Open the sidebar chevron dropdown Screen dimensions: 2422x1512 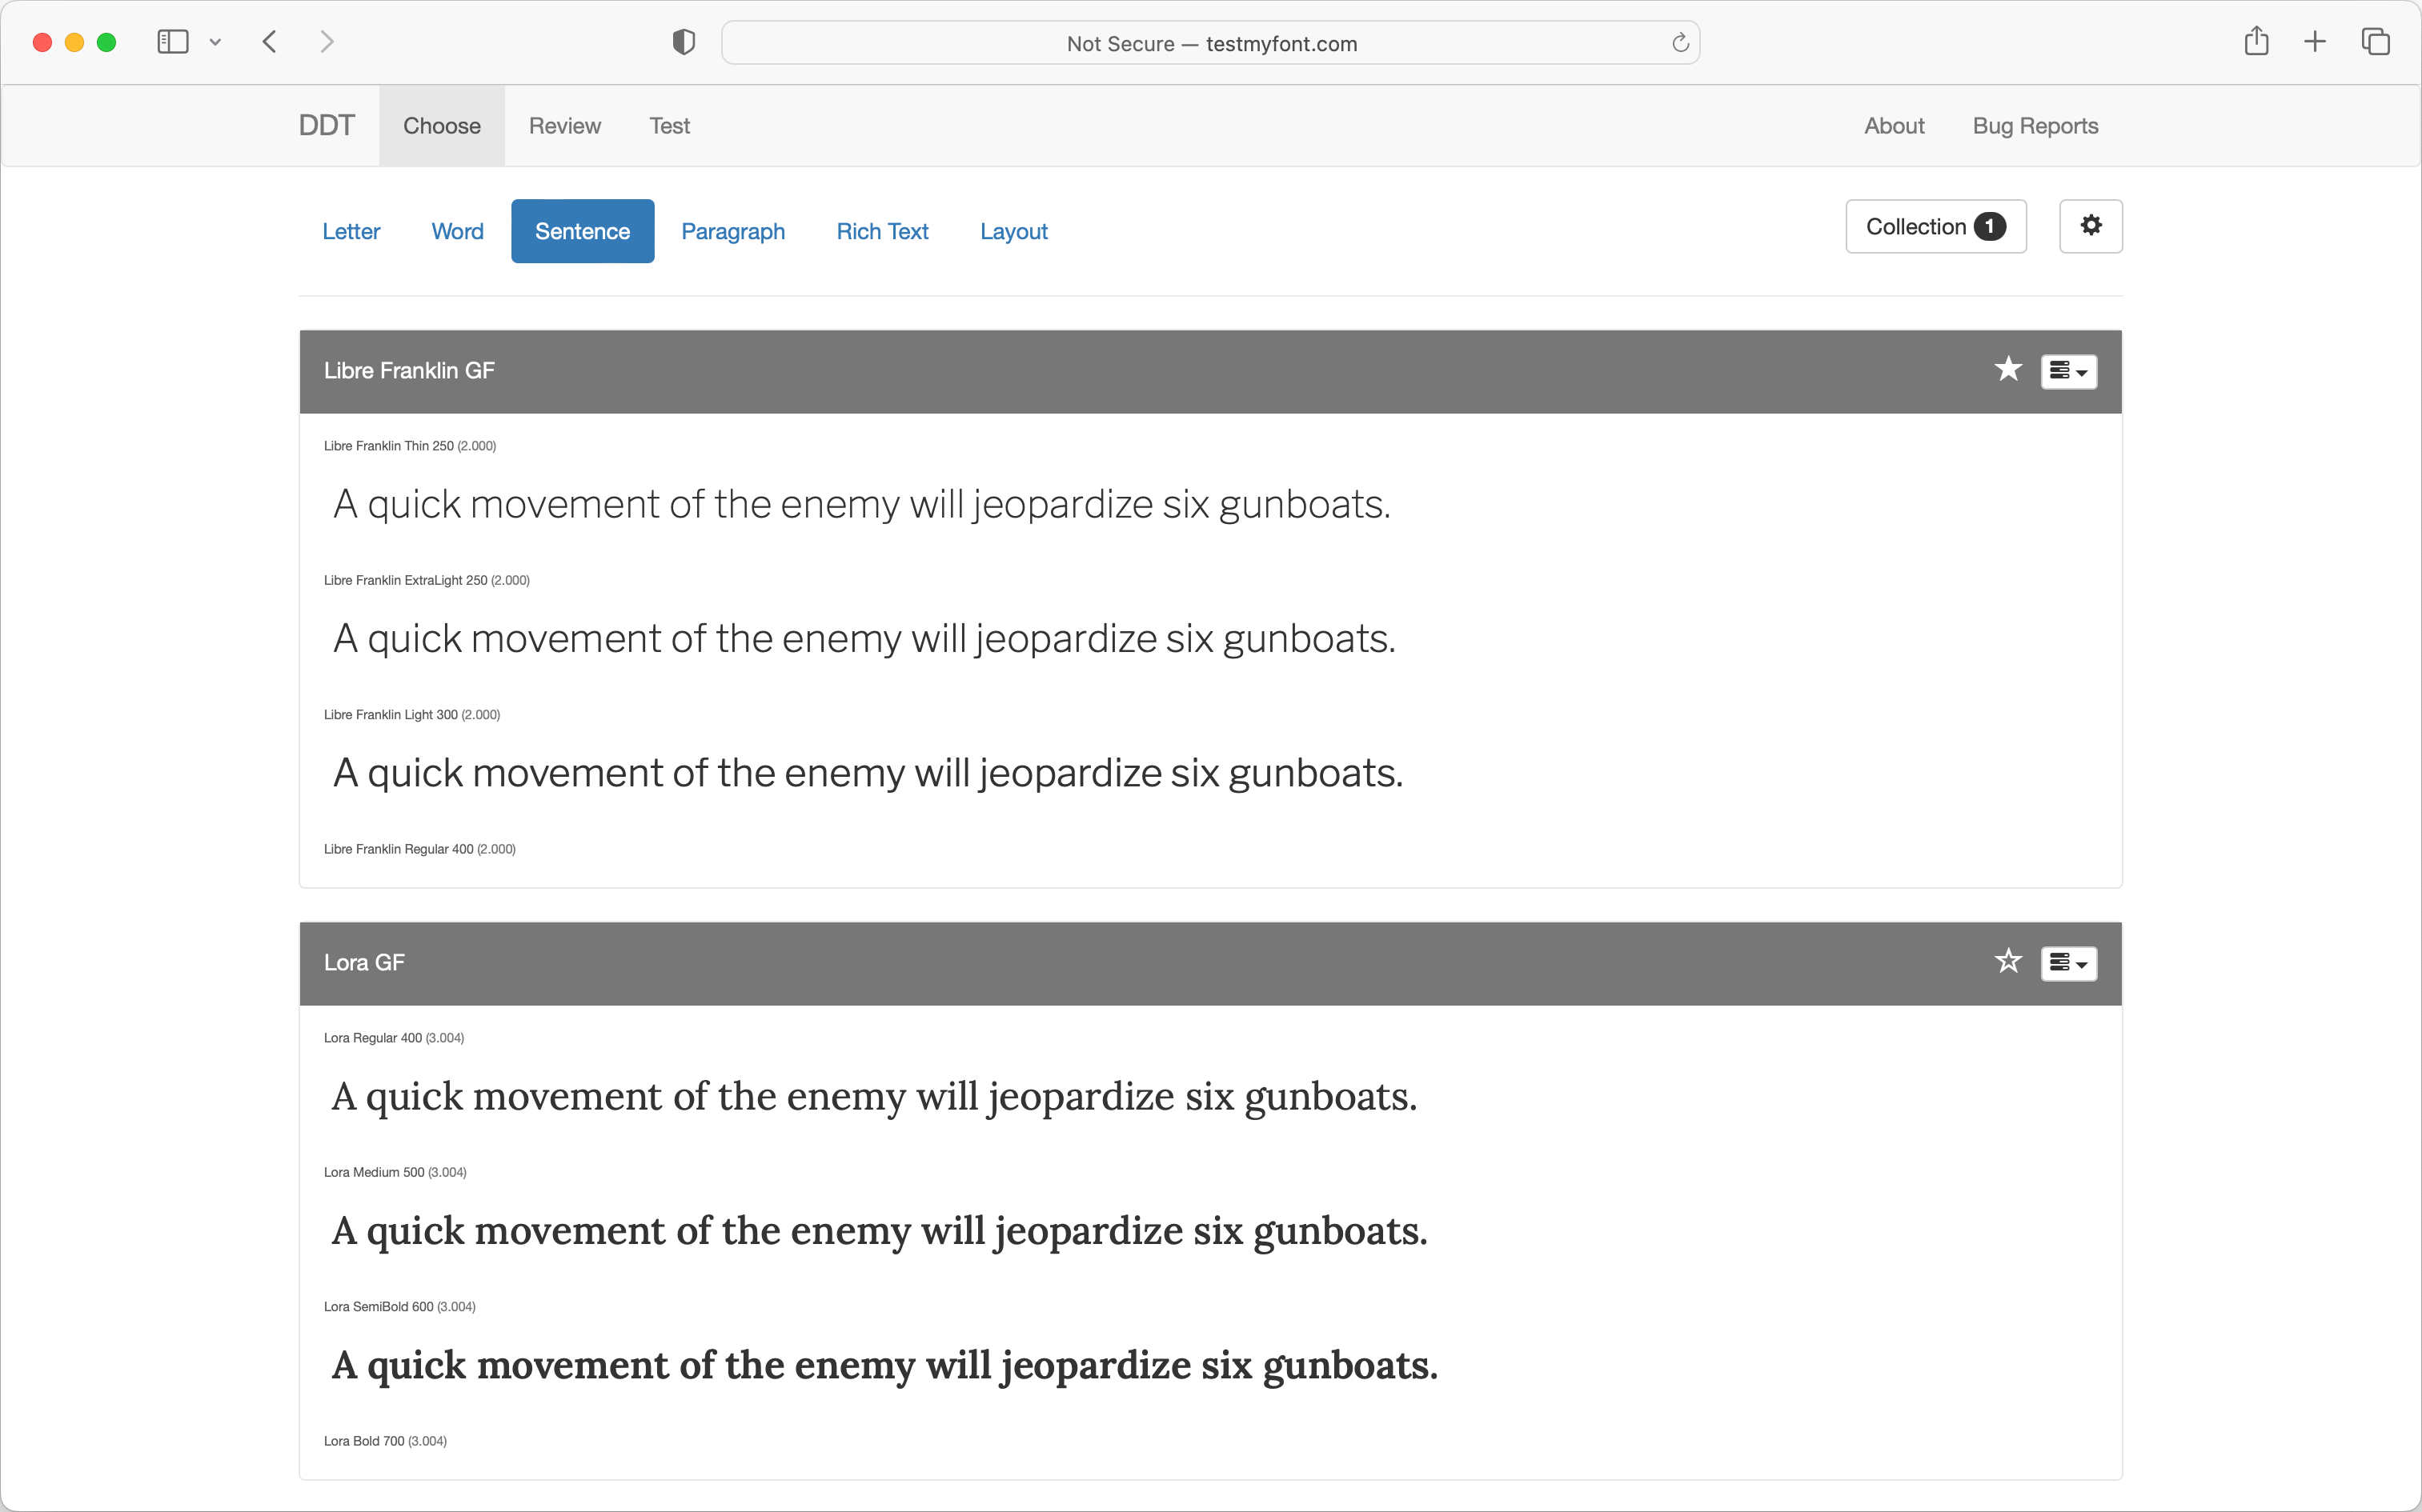coord(215,42)
